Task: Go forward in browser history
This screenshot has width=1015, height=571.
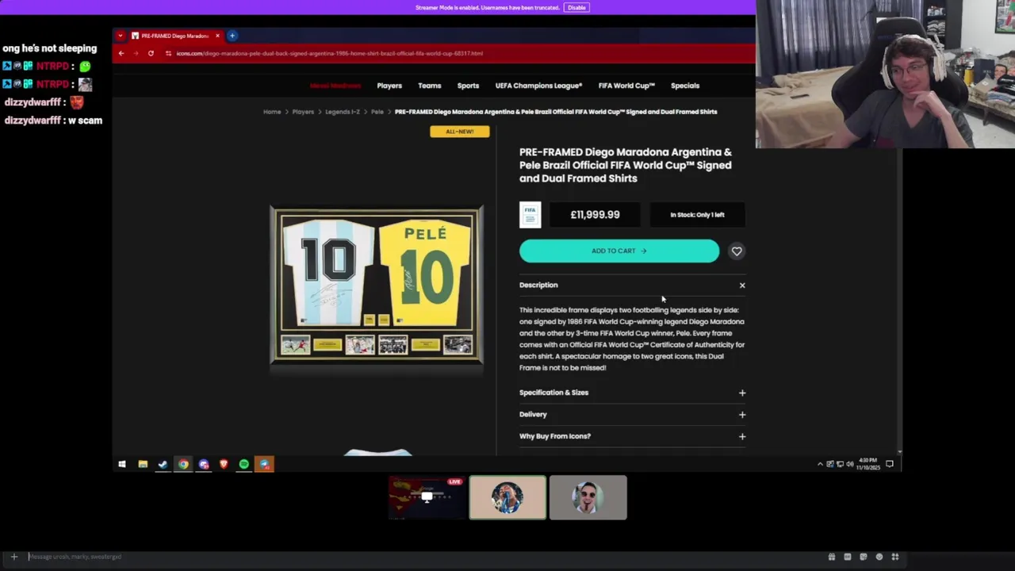Action: (x=136, y=53)
